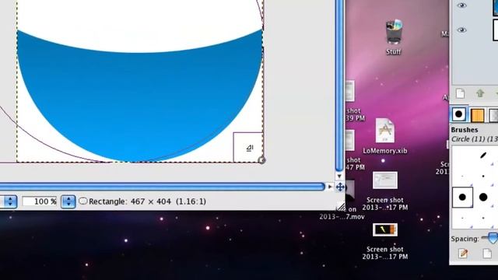498x280 pixels.
Task: Click the selection's bottom-right corner resize handle
Action: point(248,147)
